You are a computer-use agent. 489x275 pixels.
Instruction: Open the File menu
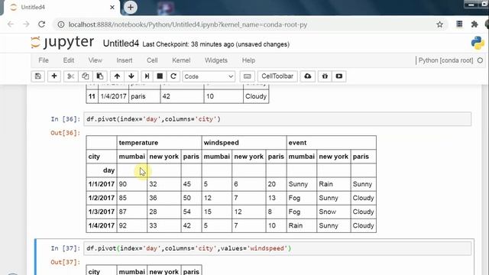(x=44, y=60)
